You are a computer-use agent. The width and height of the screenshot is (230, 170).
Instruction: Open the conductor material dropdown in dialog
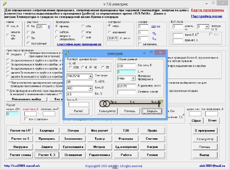point(133,78)
